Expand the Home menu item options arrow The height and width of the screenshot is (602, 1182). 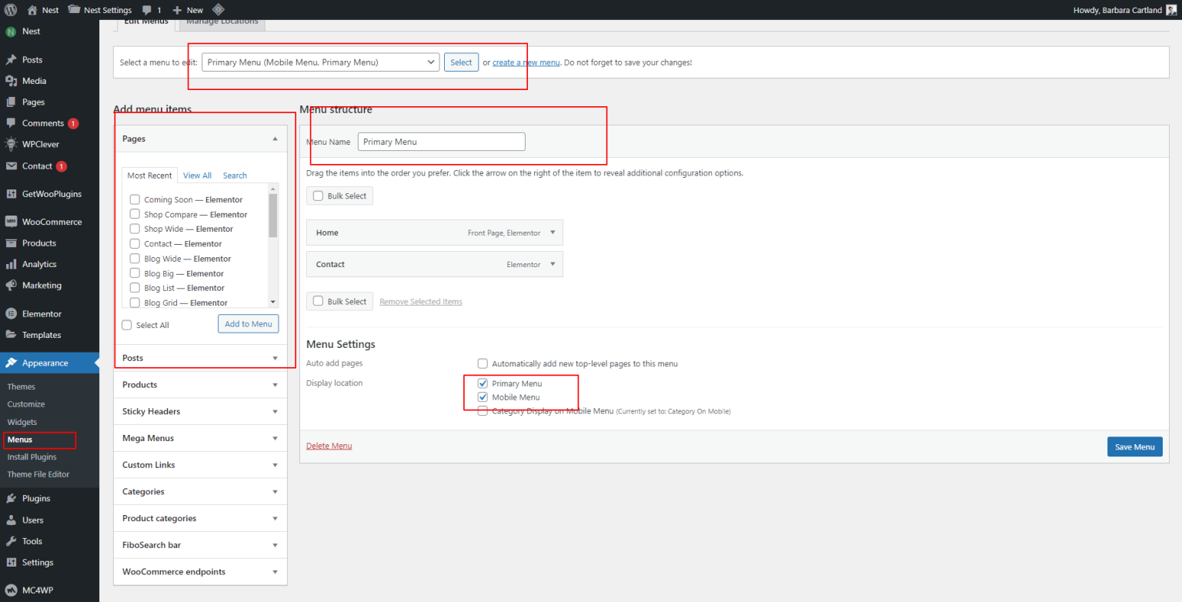(x=553, y=232)
